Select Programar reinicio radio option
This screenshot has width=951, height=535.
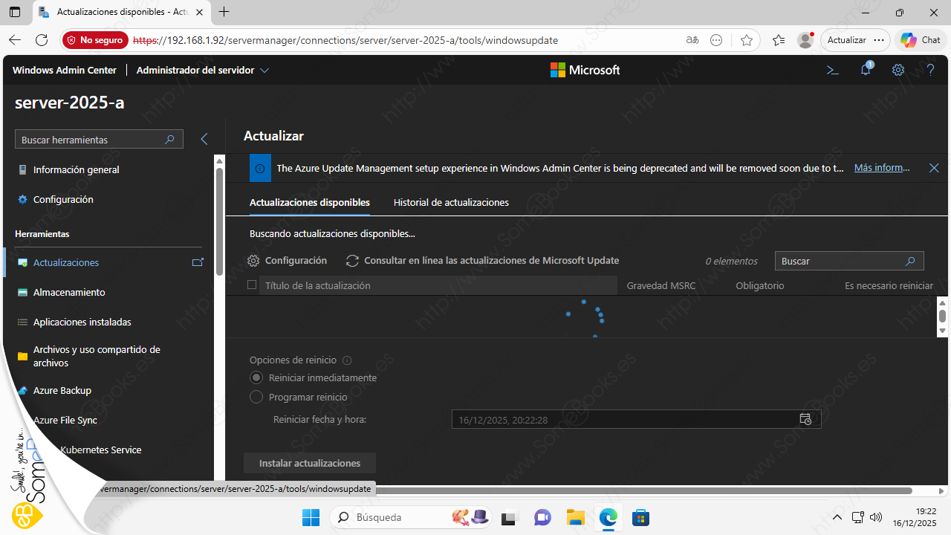256,397
